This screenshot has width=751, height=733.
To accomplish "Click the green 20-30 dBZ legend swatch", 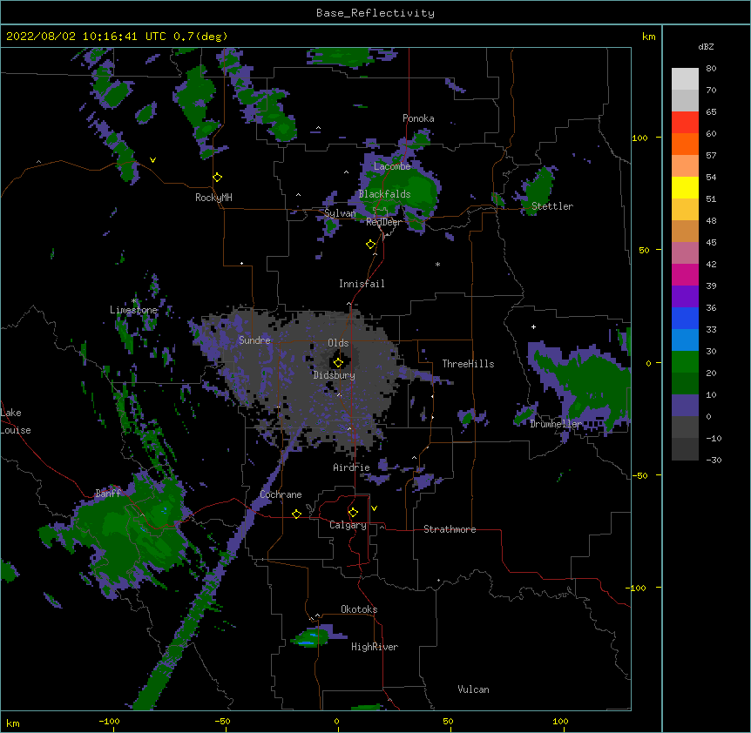I will click(685, 362).
